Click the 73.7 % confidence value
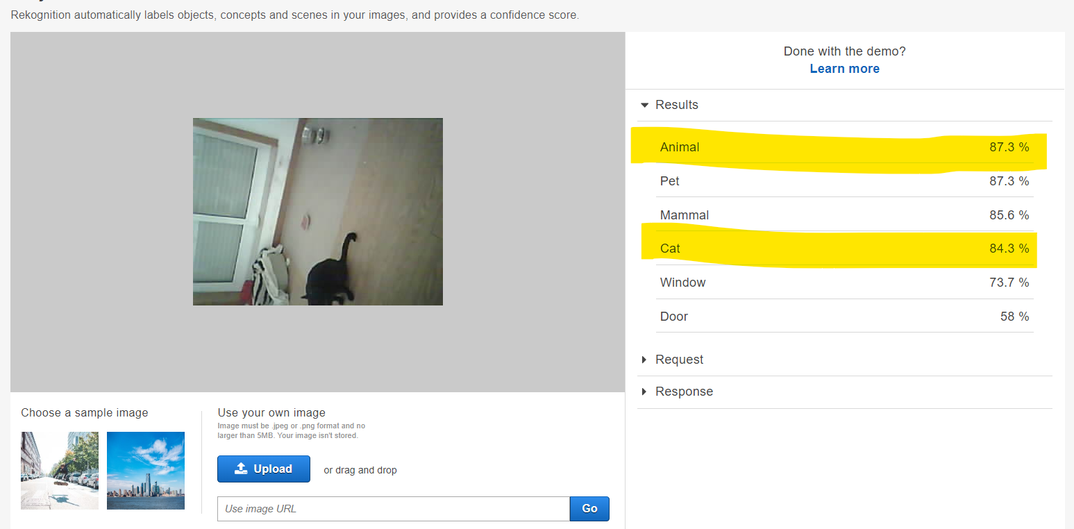The height and width of the screenshot is (529, 1074). 1009,283
